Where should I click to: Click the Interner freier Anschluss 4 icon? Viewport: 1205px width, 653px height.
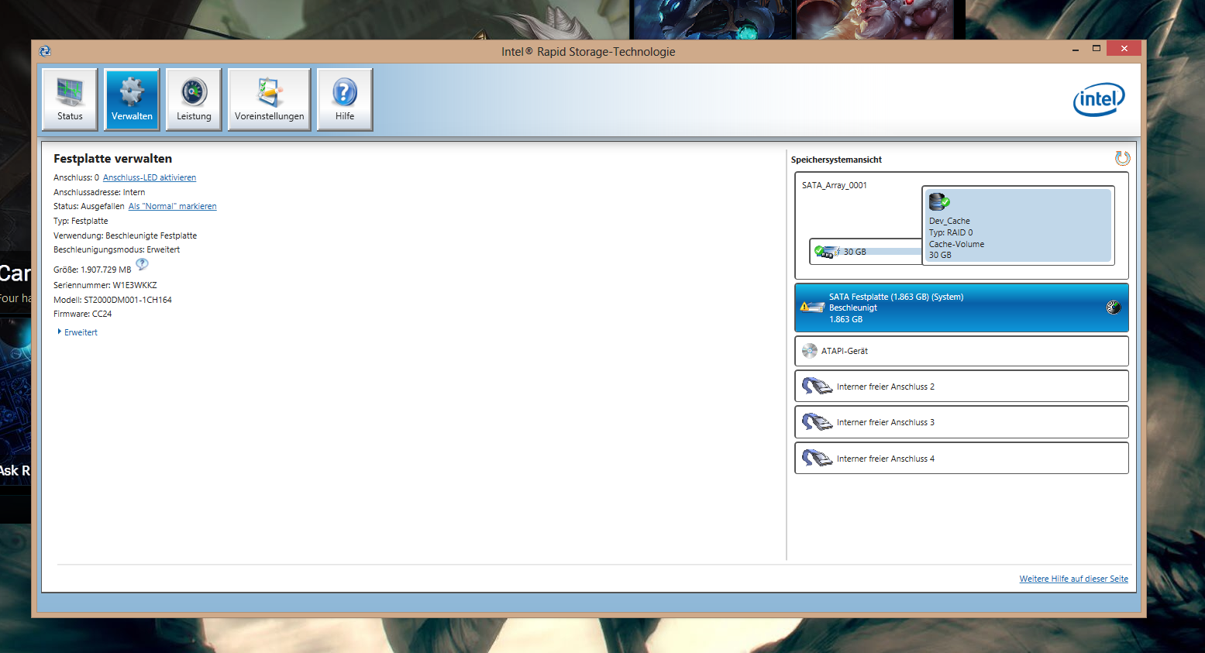(817, 458)
